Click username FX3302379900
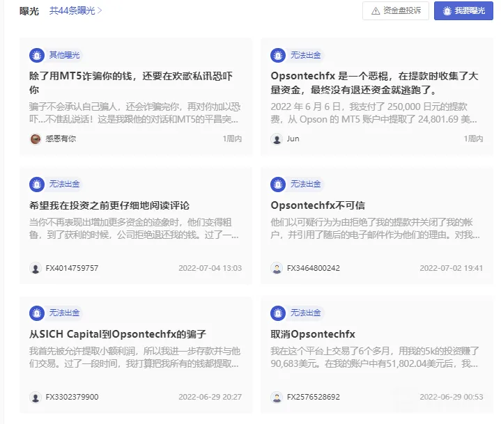The image size is (501, 424). point(72,397)
